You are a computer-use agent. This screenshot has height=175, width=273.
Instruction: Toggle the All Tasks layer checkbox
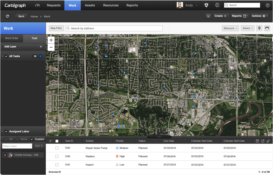tap(6, 56)
